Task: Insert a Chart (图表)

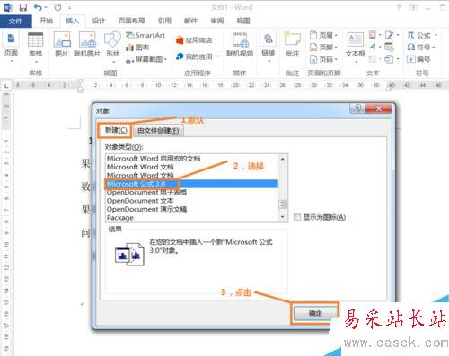Action: click(x=137, y=48)
